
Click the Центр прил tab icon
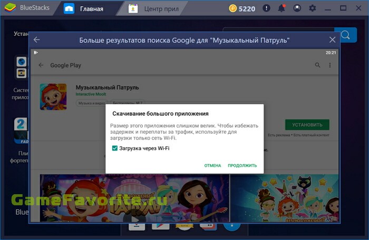point(133,9)
